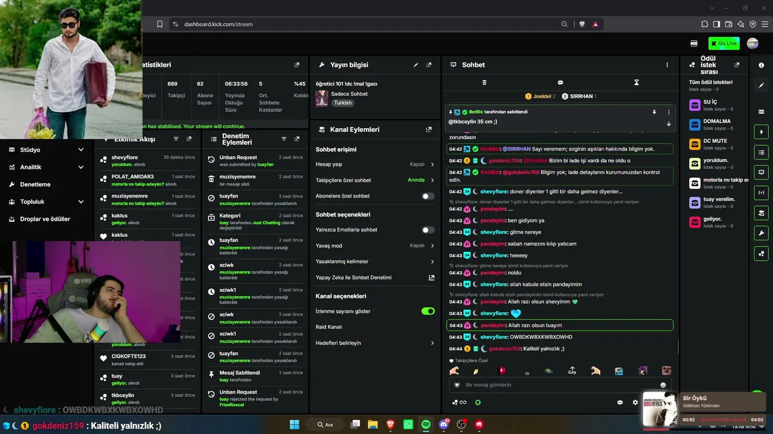Pop out the Yayın bilgisi panel
773x434 pixels.
(429, 65)
